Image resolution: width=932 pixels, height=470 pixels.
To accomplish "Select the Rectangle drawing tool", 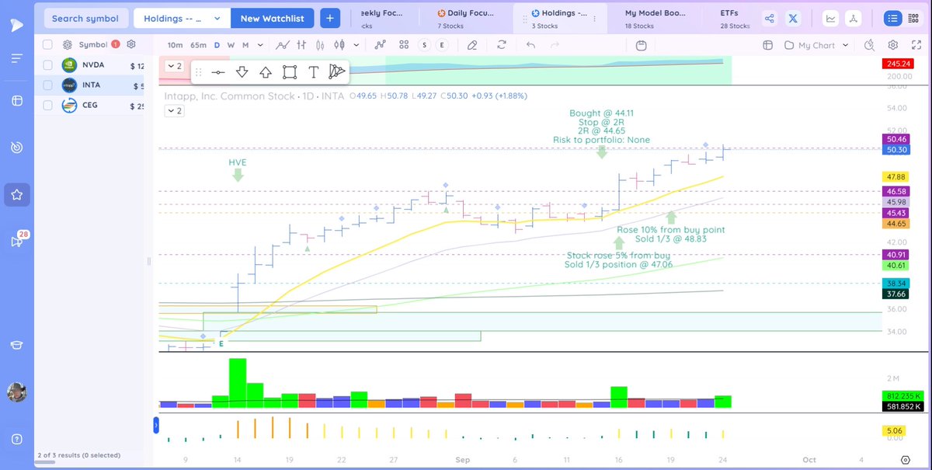I will click(x=289, y=71).
